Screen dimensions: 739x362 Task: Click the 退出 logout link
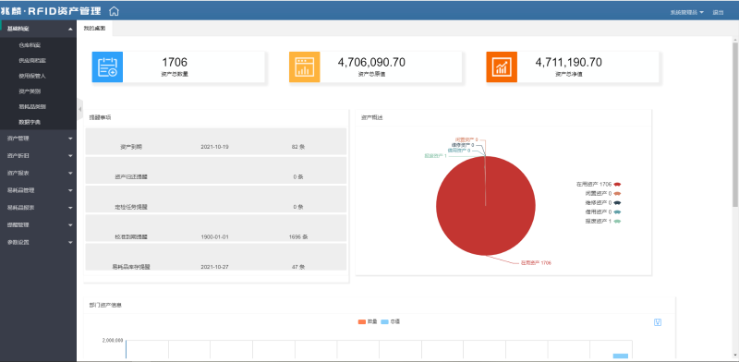[x=718, y=12]
